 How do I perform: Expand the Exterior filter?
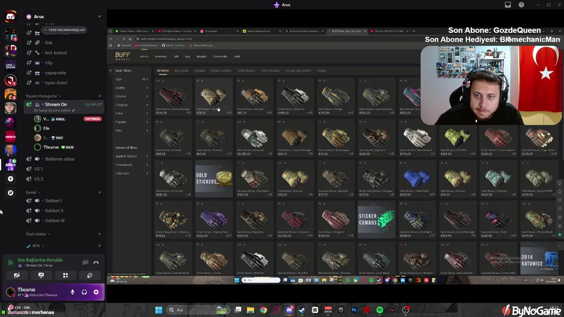(132, 96)
